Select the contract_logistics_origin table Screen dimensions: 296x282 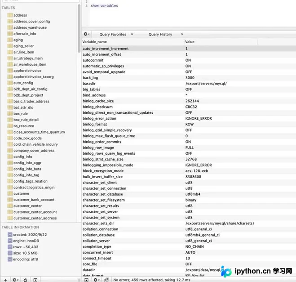(x=34, y=187)
